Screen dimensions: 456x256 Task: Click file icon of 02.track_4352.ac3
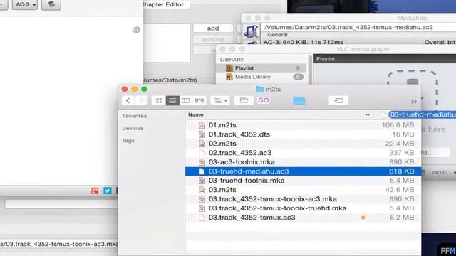(x=202, y=153)
